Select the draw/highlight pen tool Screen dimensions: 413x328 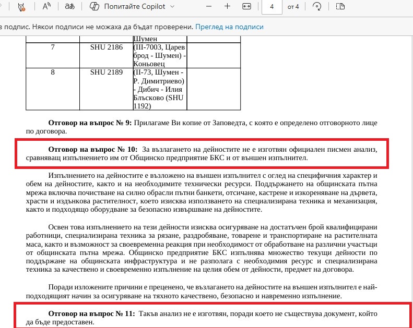(x=21, y=7)
